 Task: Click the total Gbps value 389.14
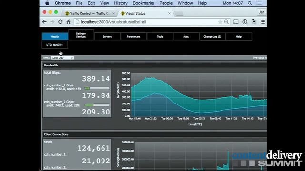pyautogui.click(x=96, y=79)
